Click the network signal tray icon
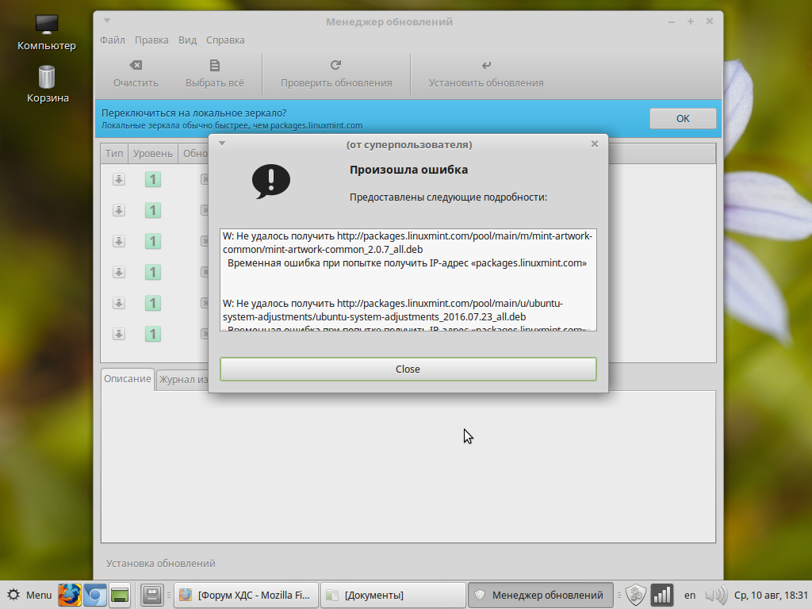812x609 pixels. pyautogui.click(x=661, y=595)
